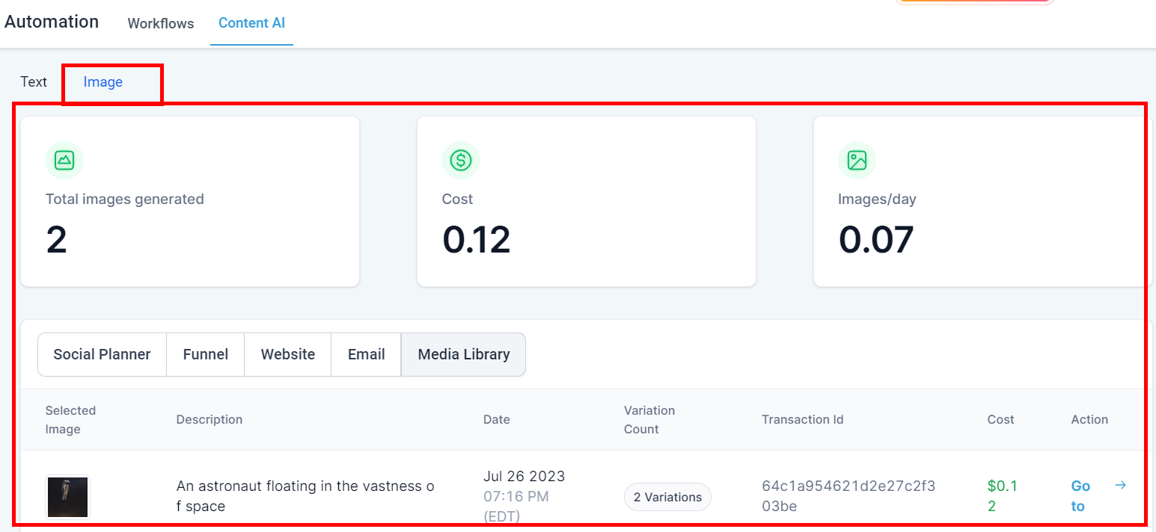This screenshot has height=532, width=1156.
Task: Click the Total images generated picture icon
Action: tap(64, 160)
